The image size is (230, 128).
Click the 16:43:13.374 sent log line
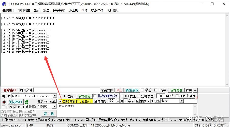coord(25,30)
